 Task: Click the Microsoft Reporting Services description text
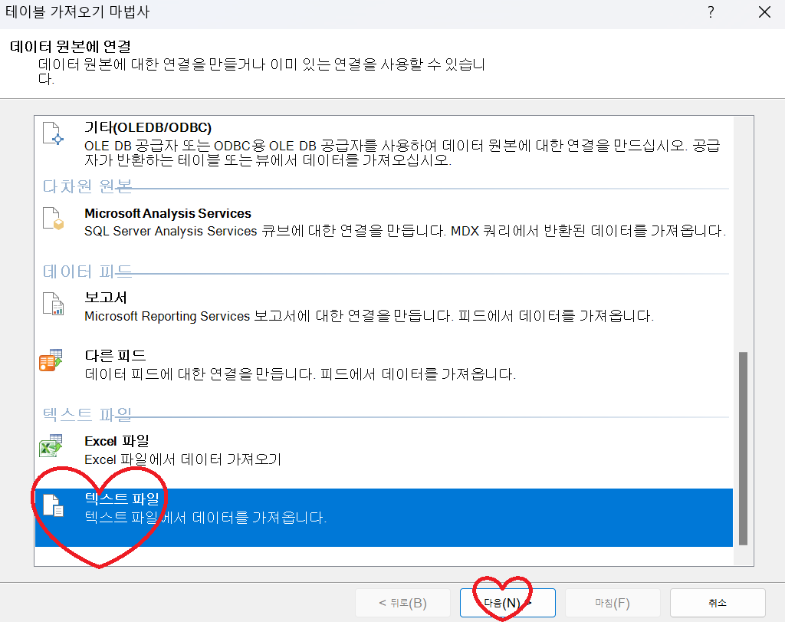point(369,316)
